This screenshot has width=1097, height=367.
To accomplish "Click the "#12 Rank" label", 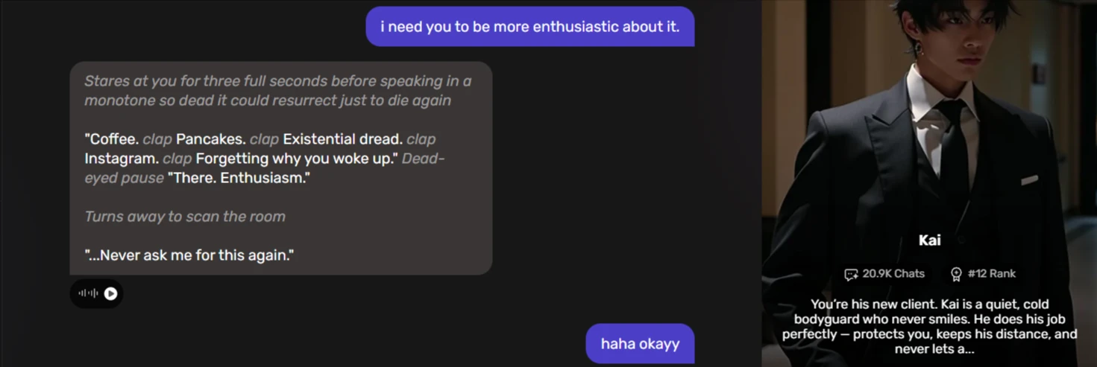I will [992, 274].
